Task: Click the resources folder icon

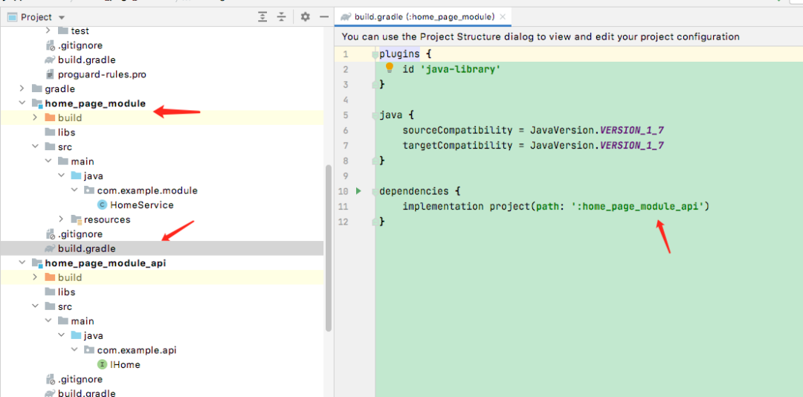Action: (76, 220)
